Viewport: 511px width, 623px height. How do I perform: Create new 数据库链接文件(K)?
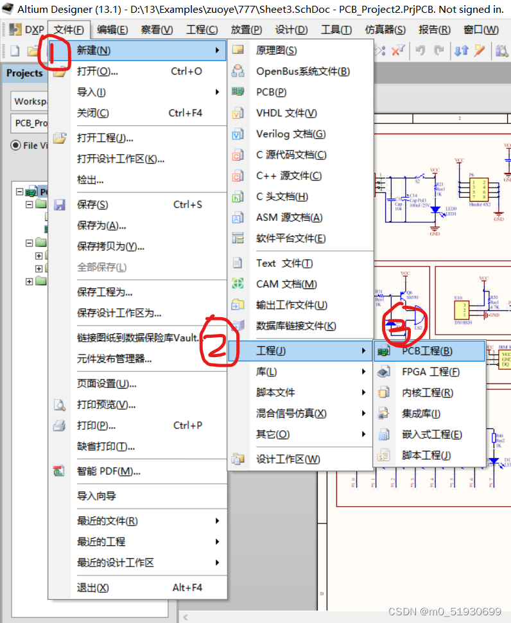pyautogui.click(x=301, y=326)
